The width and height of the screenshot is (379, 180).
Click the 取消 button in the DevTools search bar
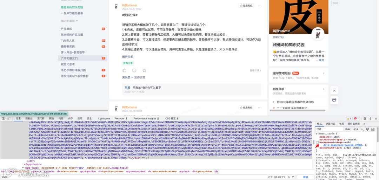click(x=306, y=177)
